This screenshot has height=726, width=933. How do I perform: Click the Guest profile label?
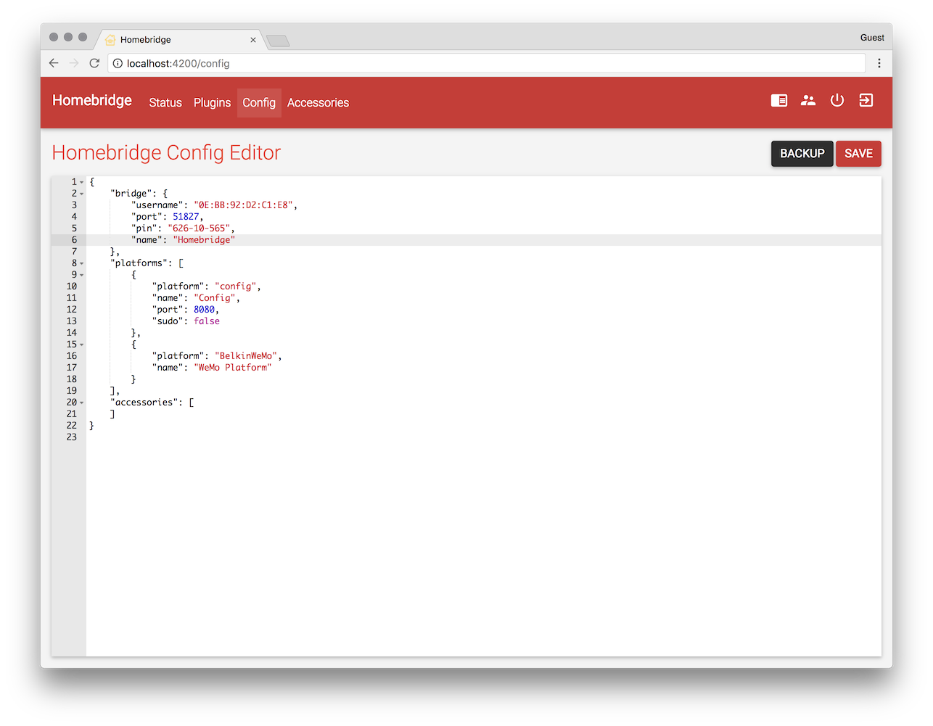click(872, 38)
